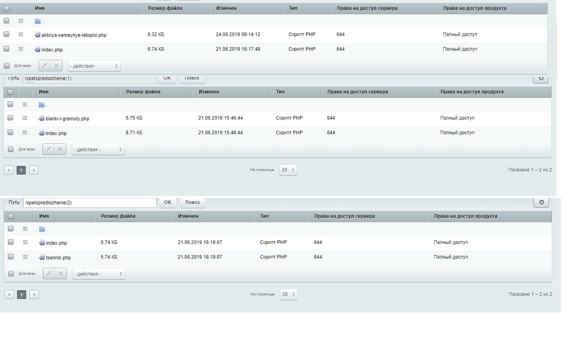This screenshot has width=572, height=339.
Task: Open file link blanki-i-gramoty.php
Action: pos(67,119)
